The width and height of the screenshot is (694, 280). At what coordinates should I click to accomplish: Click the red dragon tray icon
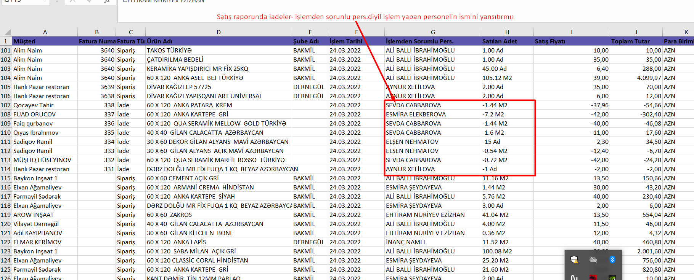click(593, 277)
